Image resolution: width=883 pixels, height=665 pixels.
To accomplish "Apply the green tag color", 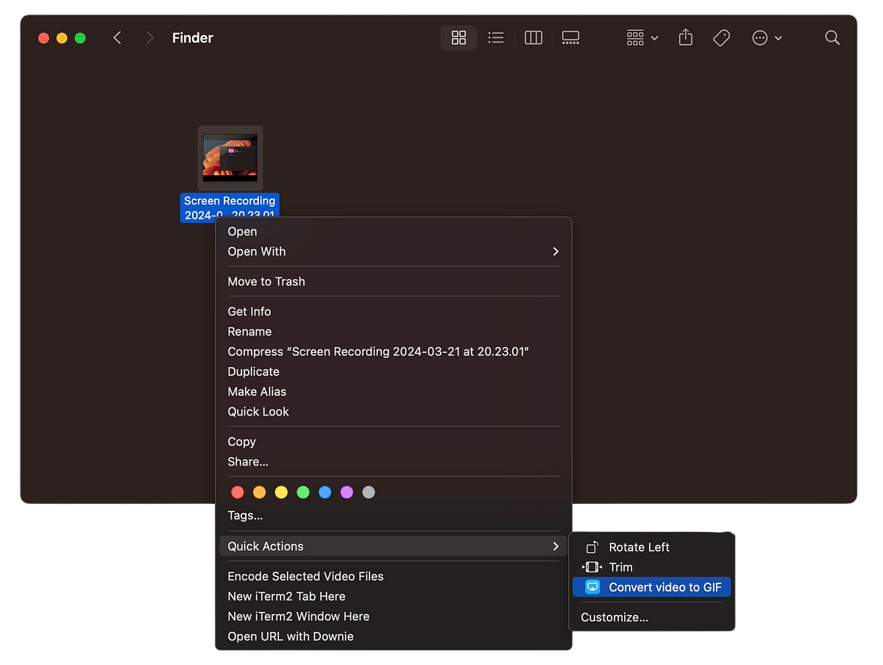I will (303, 492).
